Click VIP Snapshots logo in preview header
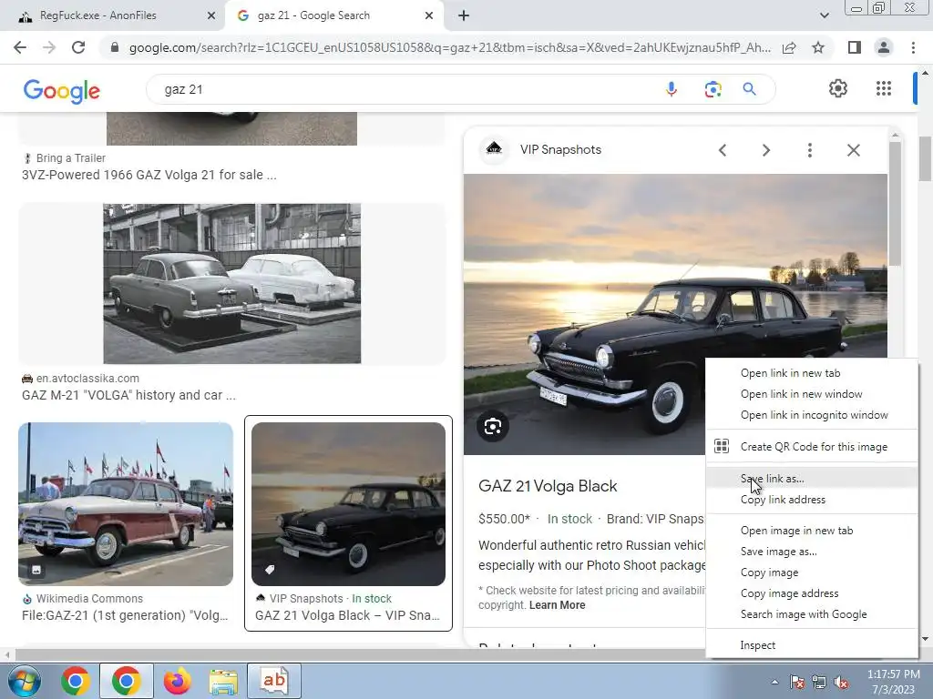This screenshot has width=933, height=699. 494,148
